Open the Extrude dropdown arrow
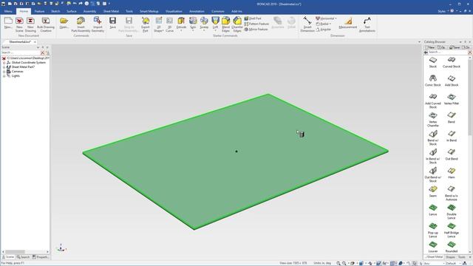The height and width of the screenshot is (266, 473). [x=181, y=31]
